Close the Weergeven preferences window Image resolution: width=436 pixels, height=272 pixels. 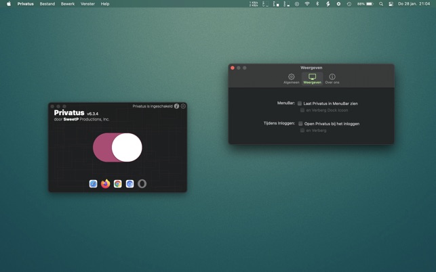click(233, 68)
